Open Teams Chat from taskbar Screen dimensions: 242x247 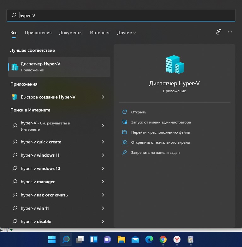click(108, 239)
